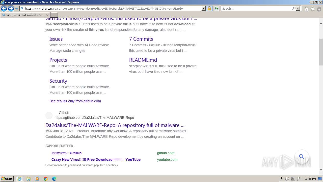Open Da2dalus/The-MALWARE-Repo result title
The image size is (323, 182).
pos(115,125)
